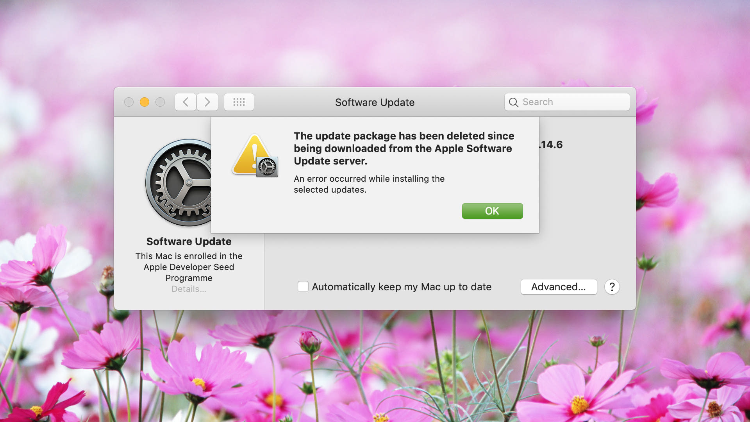Click the grid view icon
Viewport: 750px width, 422px height.
click(239, 102)
